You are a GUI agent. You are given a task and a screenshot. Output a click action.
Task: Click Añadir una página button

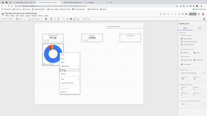(x=7, y=19)
